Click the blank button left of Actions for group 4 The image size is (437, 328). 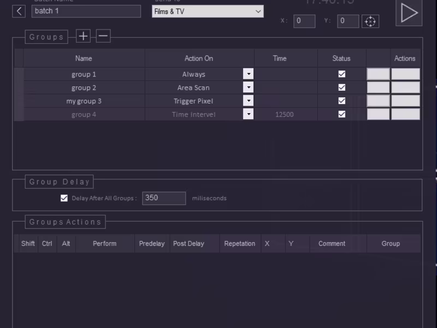pyautogui.click(x=378, y=114)
